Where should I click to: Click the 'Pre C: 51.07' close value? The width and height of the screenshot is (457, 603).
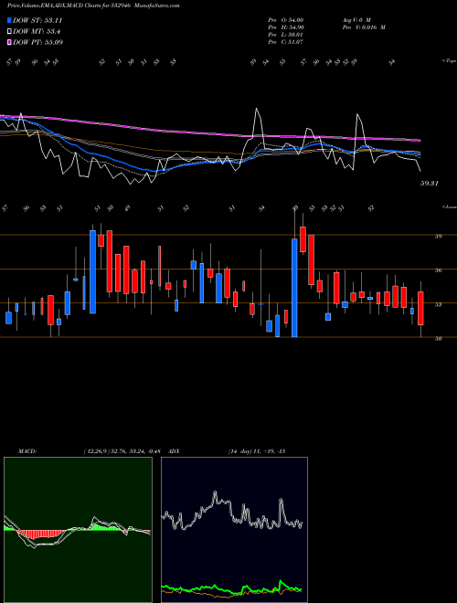[286, 42]
